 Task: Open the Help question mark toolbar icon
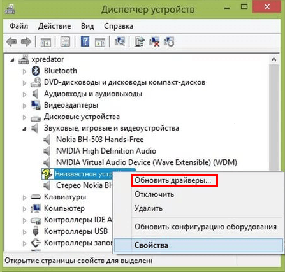[x=85, y=41]
